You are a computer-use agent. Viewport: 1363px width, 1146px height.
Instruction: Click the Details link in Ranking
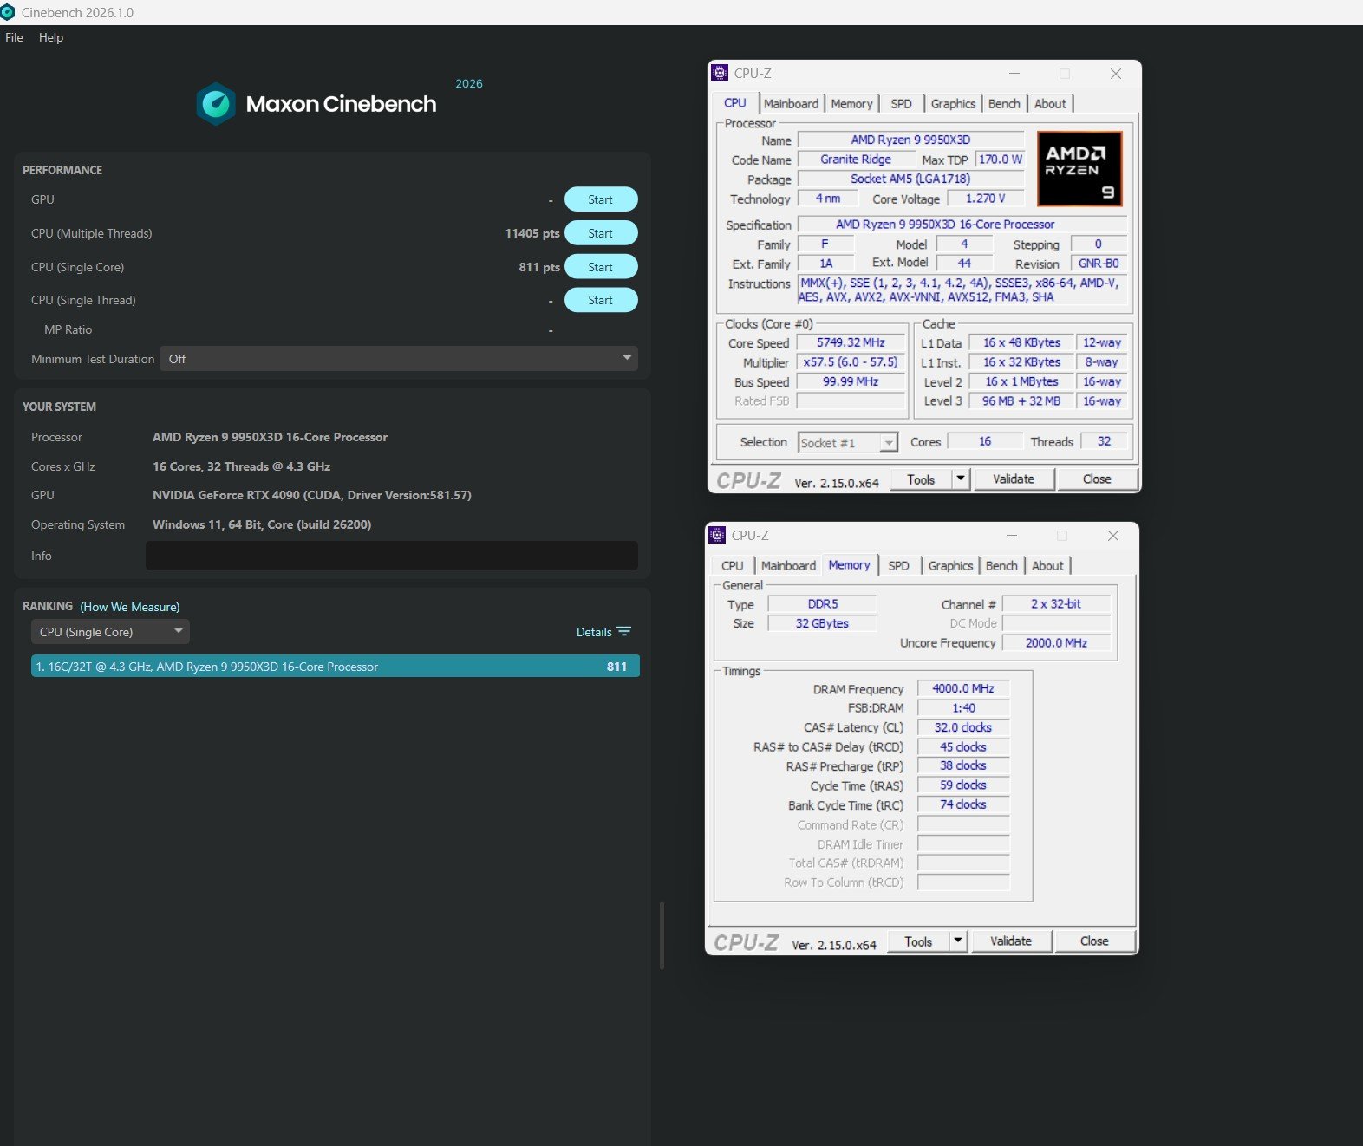click(594, 632)
